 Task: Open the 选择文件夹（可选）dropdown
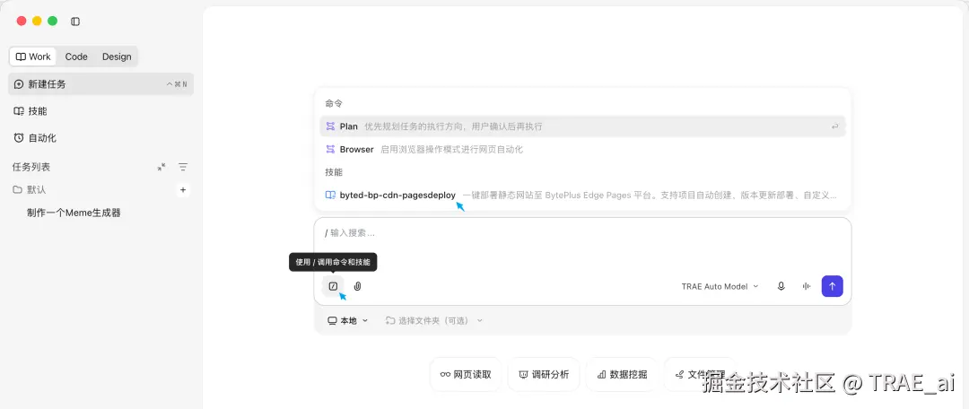[434, 320]
